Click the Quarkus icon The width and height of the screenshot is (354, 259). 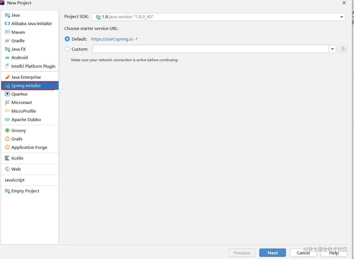coord(7,94)
